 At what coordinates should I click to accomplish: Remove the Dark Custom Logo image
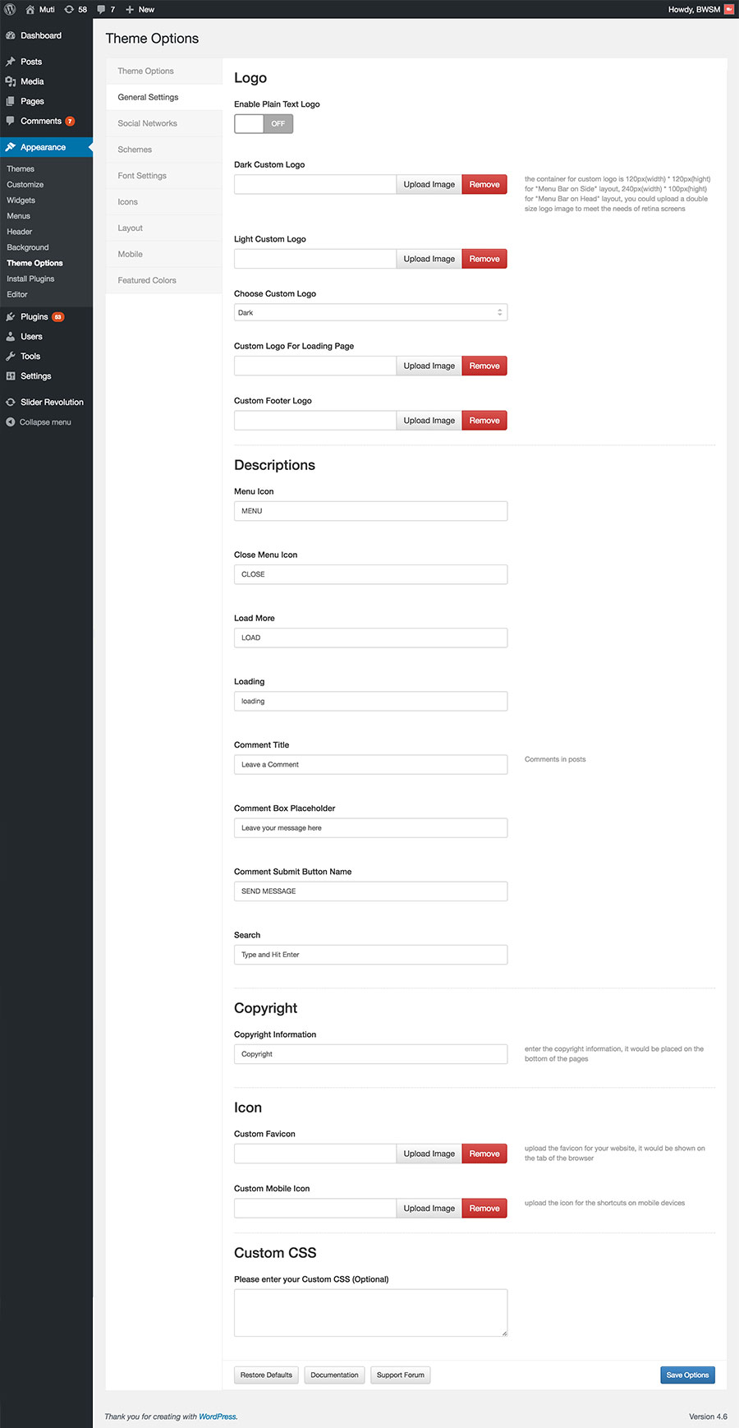point(484,185)
